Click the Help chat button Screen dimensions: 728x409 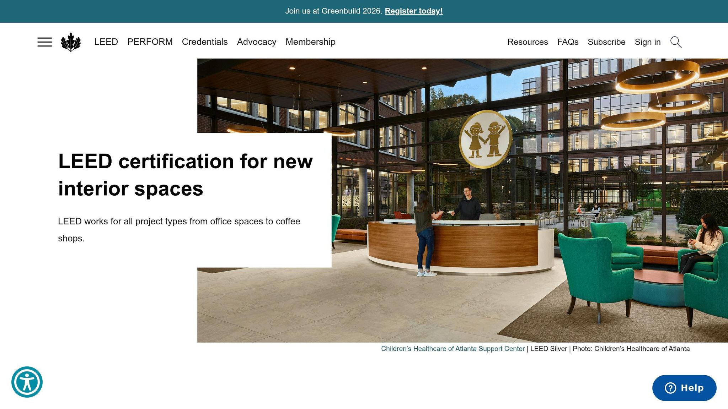684,388
